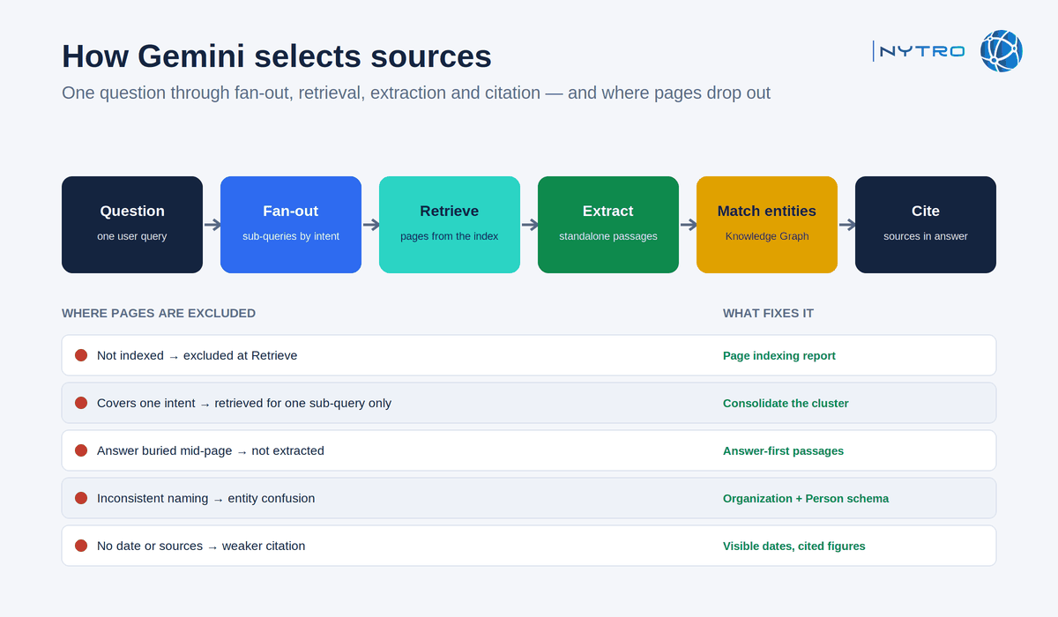This screenshot has height=617, width=1058.
Task: Click 'Answer buried mid-page → not extracted' text
Action: (211, 450)
